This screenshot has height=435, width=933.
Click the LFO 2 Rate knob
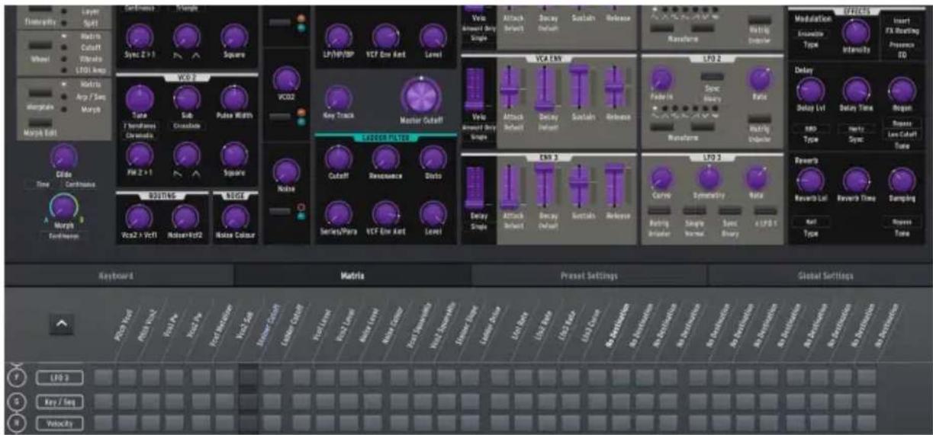tap(759, 79)
